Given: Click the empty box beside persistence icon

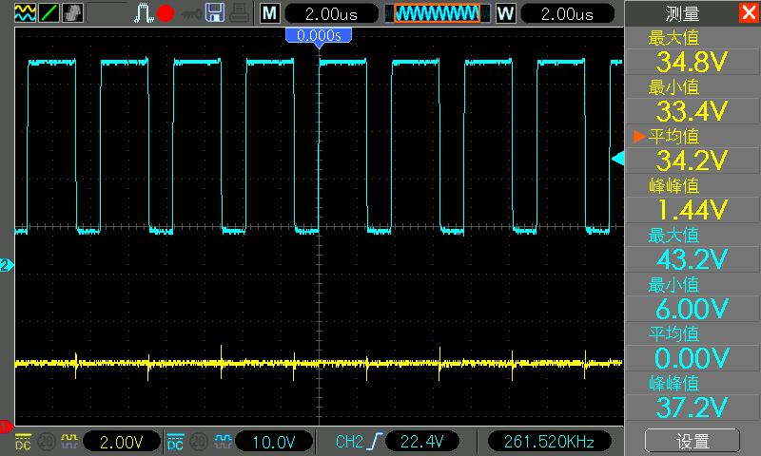Looking at the screenshot, I should click(106, 13).
